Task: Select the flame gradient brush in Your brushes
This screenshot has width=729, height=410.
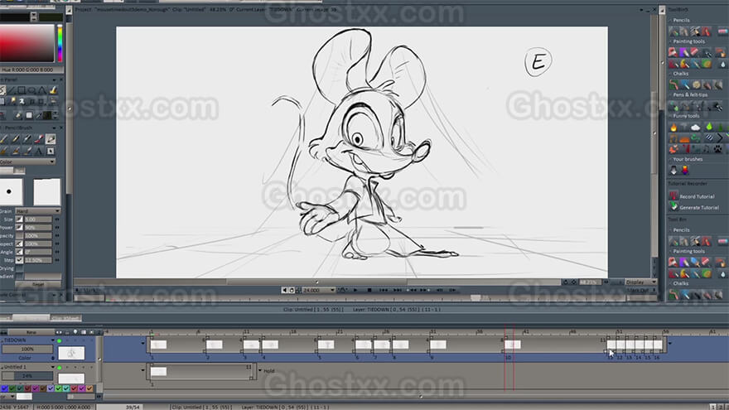Action: (x=685, y=171)
